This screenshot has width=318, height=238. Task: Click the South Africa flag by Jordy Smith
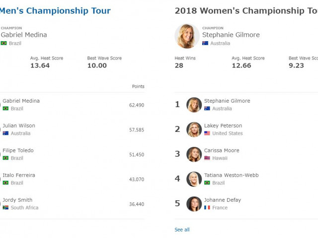coord(5,207)
